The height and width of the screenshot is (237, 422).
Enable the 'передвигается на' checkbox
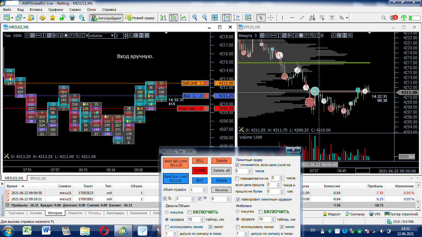[237, 178]
